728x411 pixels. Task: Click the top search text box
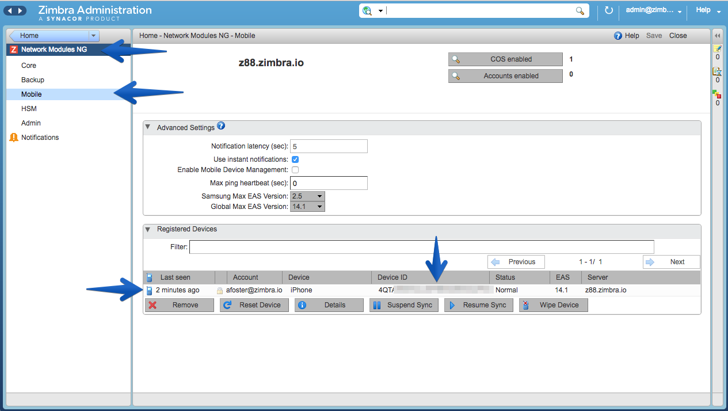point(481,11)
